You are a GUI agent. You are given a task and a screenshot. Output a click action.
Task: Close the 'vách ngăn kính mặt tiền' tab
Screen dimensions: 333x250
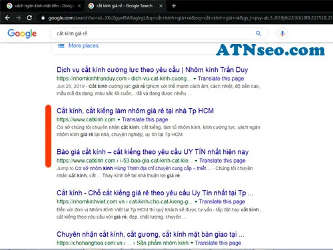(79, 6)
